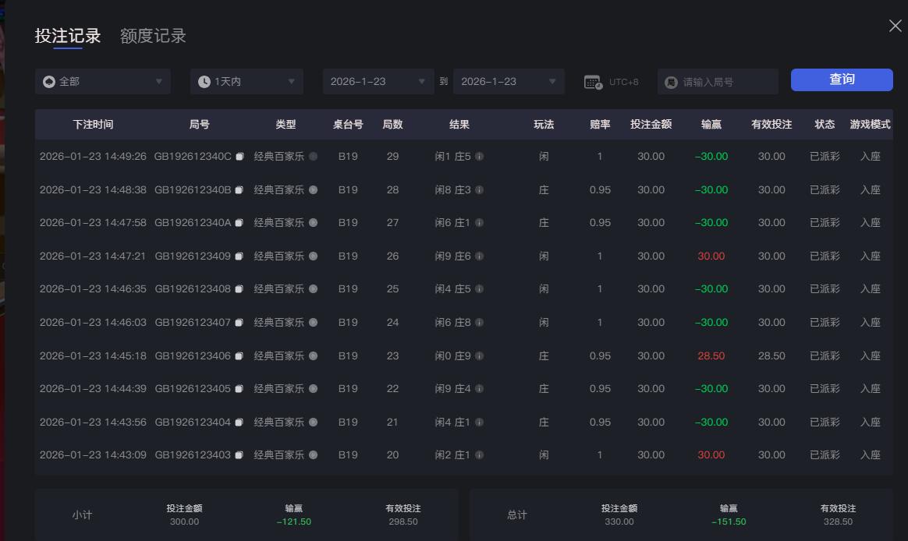Expand the 1天内 time range dropdown

pyautogui.click(x=247, y=81)
